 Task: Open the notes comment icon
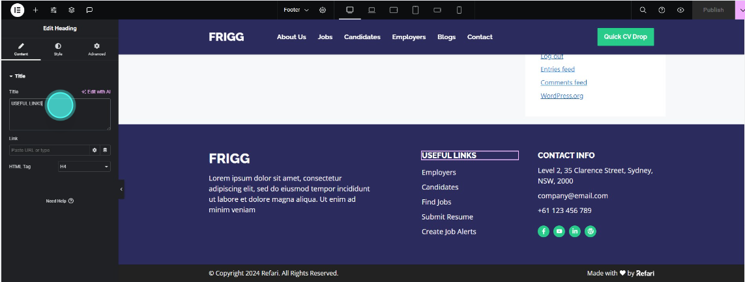coord(89,10)
